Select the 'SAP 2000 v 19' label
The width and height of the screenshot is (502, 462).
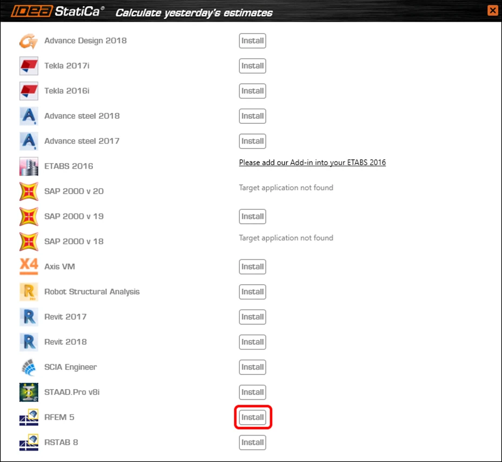tap(74, 217)
